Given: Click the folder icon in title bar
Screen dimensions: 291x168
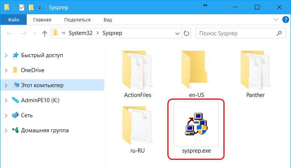Looking at the screenshot, I should click(7, 7).
